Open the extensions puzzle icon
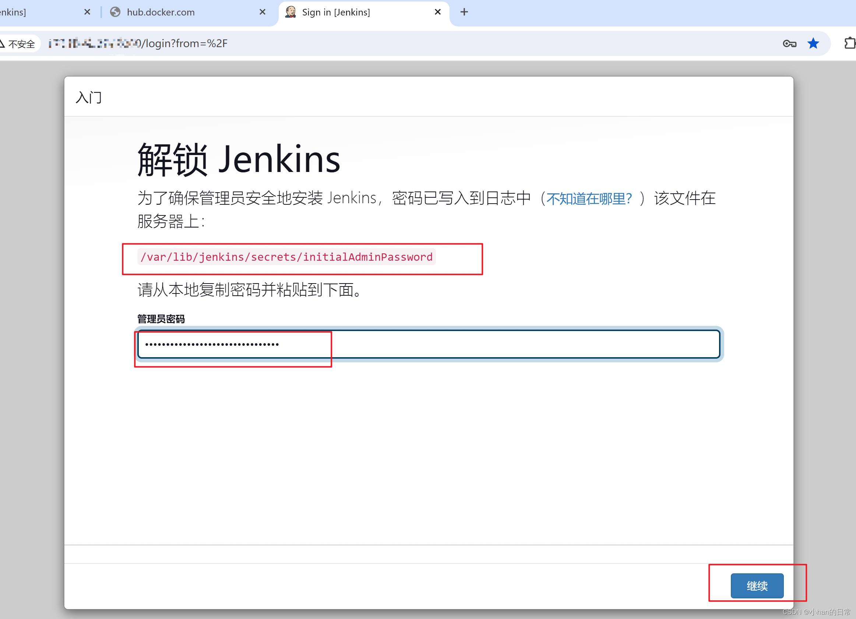856x619 pixels. coord(850,43)
